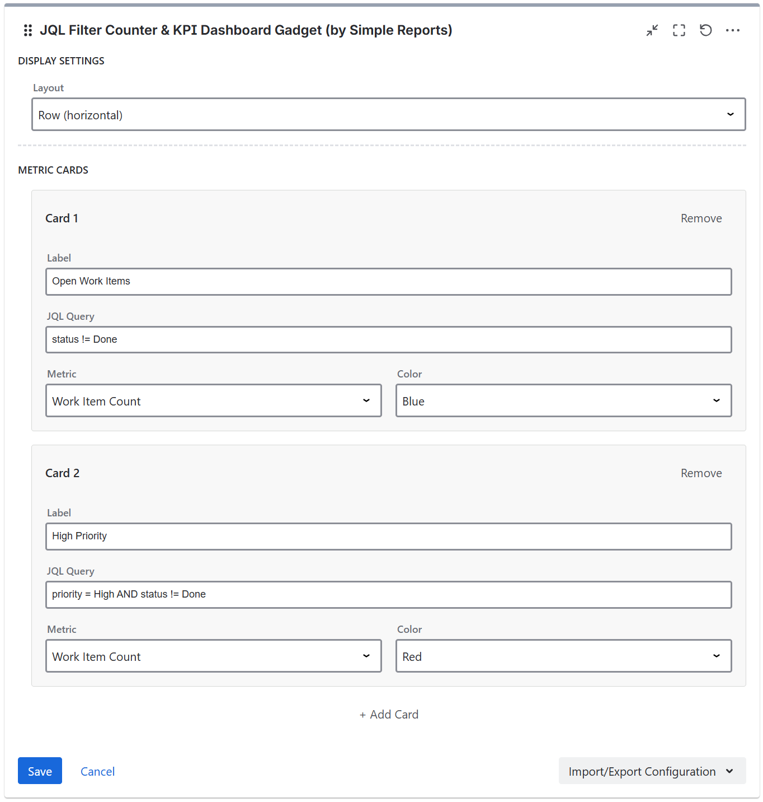Remove Card 1
Image resolution: width=763 pixels, height=802 pixels.
[x=701, y=218]
